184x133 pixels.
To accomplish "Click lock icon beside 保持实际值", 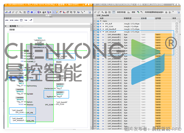I will tap(128, 12).
